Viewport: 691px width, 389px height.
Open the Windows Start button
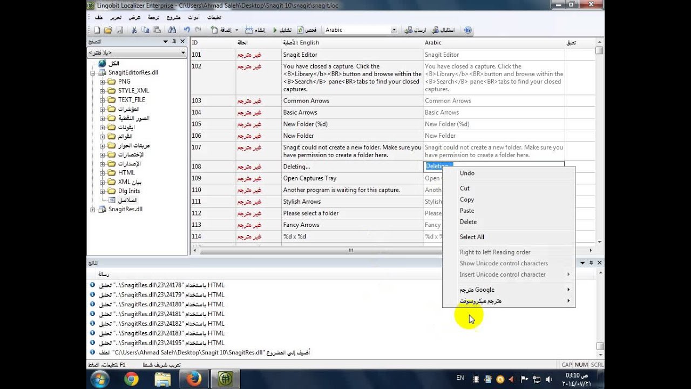[100, 379]
